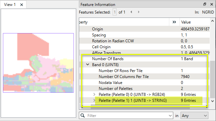The width and height of the screenshot is (216, 121).
Task: Collapse the Band 0 (UINT8) node
Action: 87,64
